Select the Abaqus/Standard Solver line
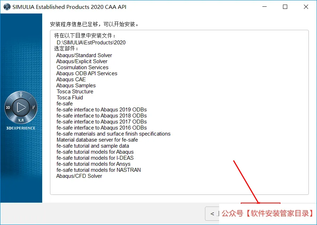The height and width of the screenshot is (225, 317). (x=84, y=55)
